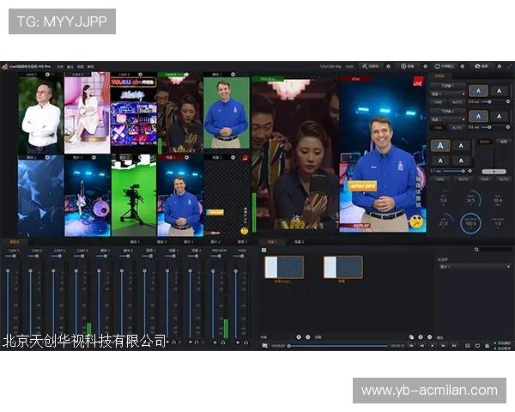515x412 pixels.
Task: Click the record button in top toolbar
Action: tap(406, 65)
